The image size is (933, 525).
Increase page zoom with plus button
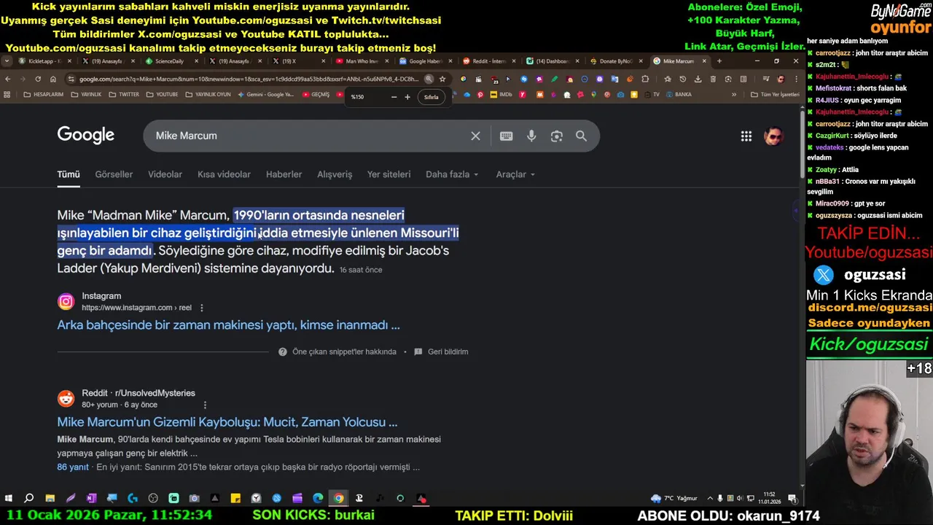(407, 97)
